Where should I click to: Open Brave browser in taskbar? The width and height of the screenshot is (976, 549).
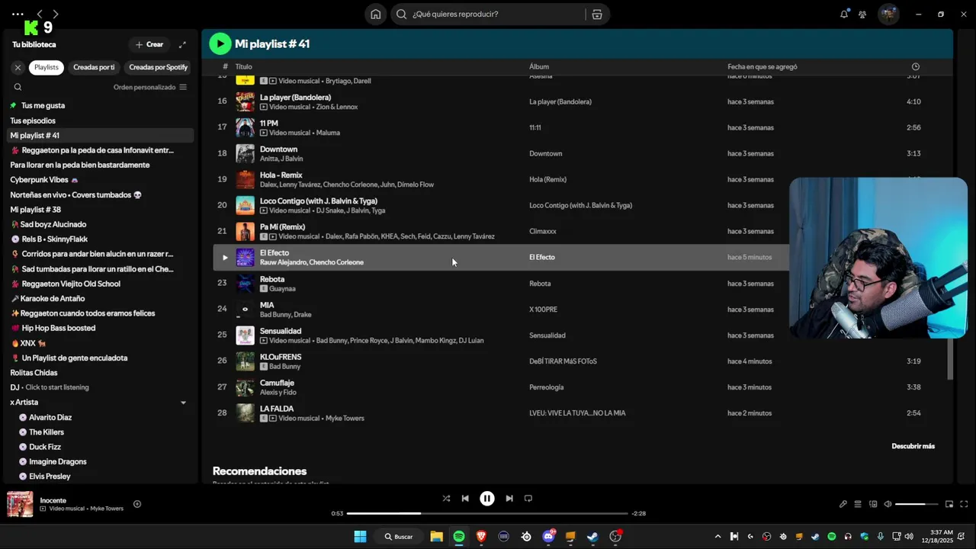point(481,536)
